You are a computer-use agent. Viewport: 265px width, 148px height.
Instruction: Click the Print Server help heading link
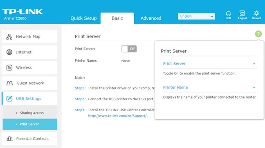click(174, 64)
